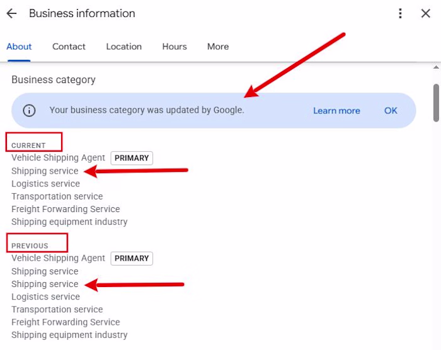Click the second Shipping service under PREVIOUS

45,284
